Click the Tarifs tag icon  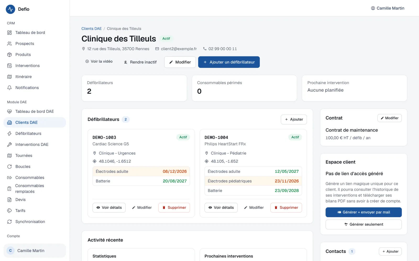pos(9,211)
